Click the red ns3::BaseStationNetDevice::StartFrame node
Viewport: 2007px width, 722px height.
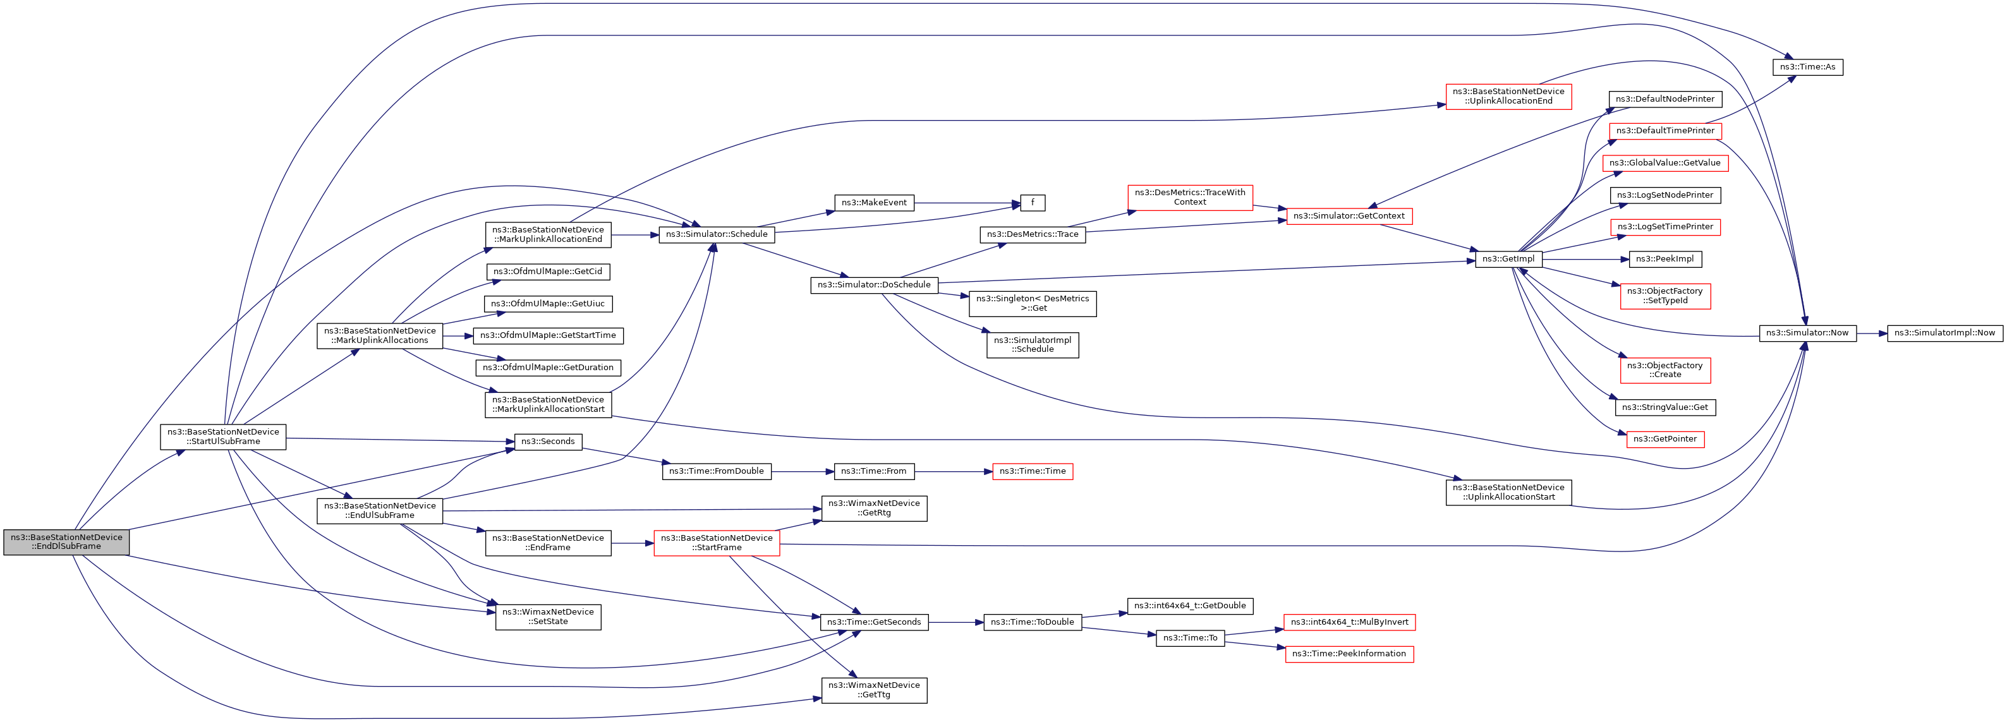[x=717, y=543]
